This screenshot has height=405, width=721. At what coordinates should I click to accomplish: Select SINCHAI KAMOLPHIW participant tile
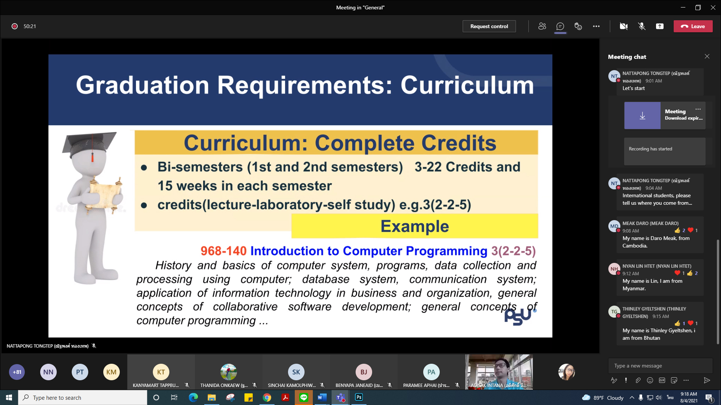[296, 372]
